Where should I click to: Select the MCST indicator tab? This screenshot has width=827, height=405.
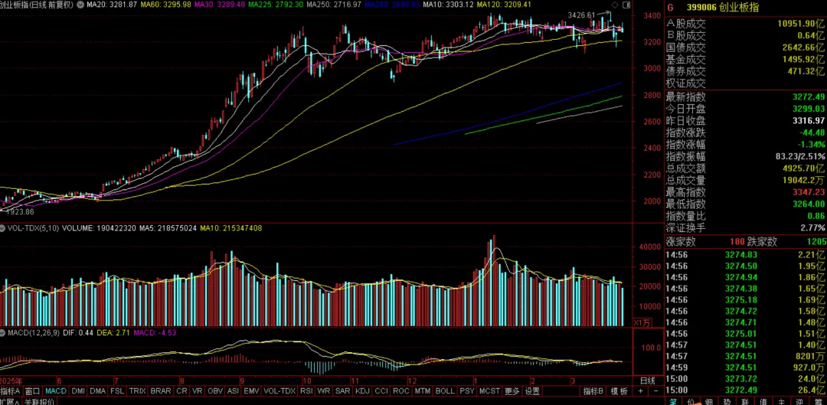coord(489,390)
